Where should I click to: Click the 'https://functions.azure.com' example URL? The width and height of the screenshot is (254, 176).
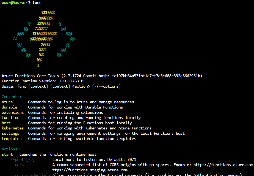[x=223, y=165]
